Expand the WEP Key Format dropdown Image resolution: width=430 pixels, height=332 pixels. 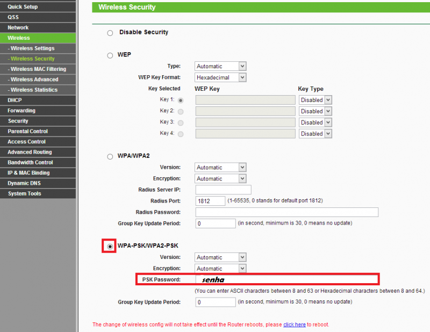[220, 77]
